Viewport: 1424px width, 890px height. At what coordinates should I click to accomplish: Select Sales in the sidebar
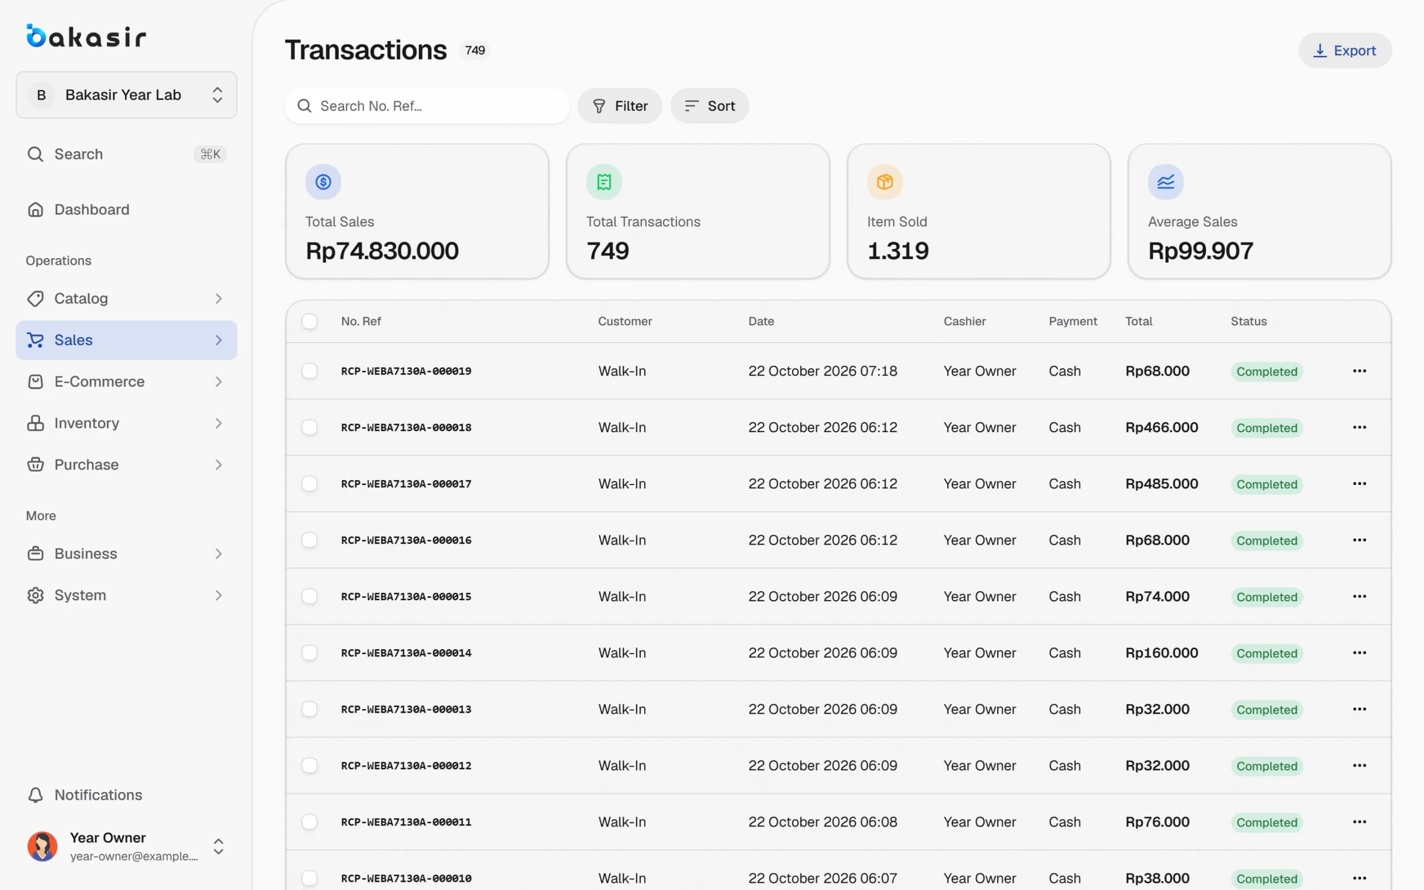click(126, 340)
